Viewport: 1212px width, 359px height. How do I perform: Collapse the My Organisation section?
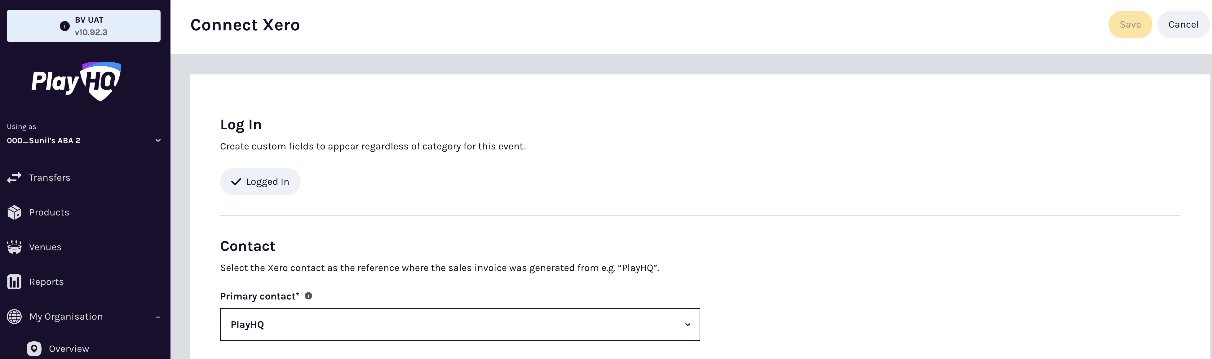coord(158,316)
